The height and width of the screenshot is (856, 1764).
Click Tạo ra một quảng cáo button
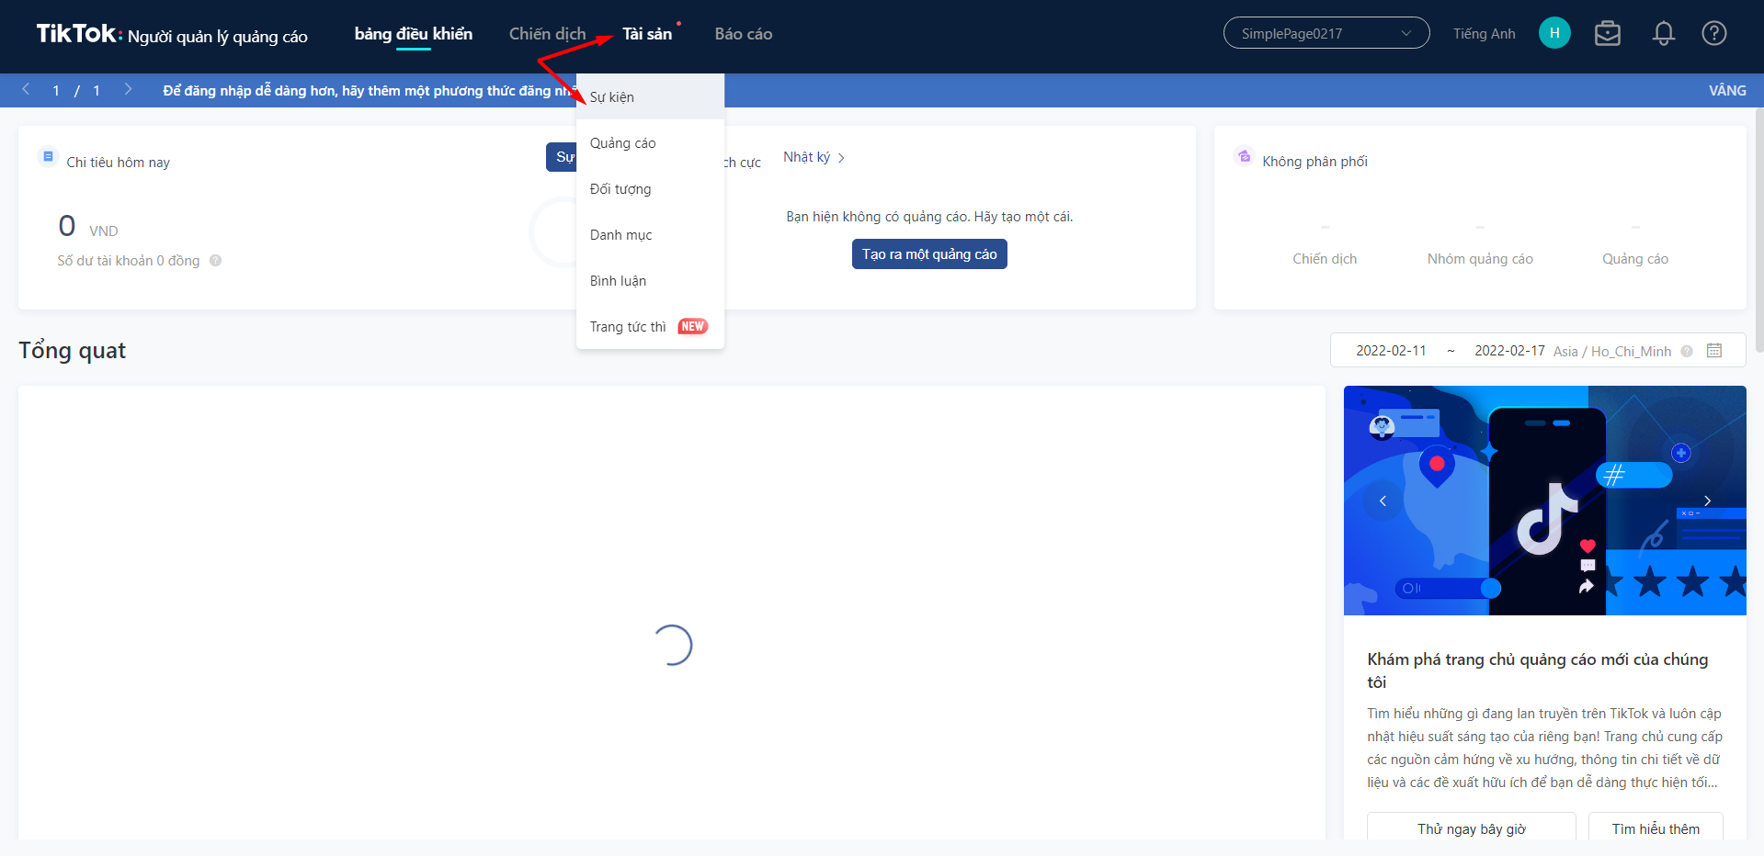[929, 254]
